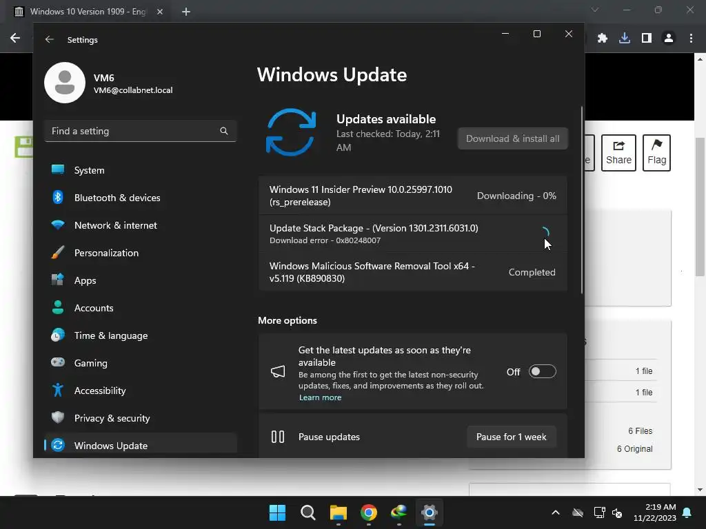This screenshot has width=706, height=529.
Task: Select Windows 11 Insider Preview update row
Action: click(413, 196)
